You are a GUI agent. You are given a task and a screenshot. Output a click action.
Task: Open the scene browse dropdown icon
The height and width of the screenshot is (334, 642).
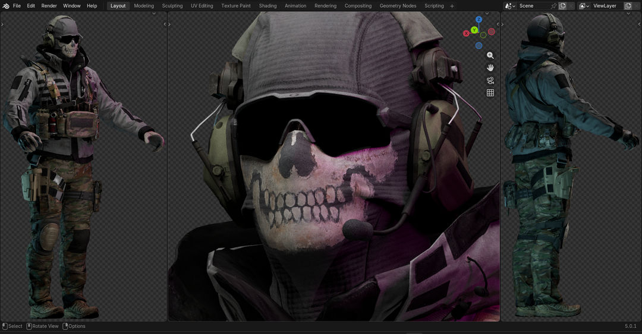point(510,6)
